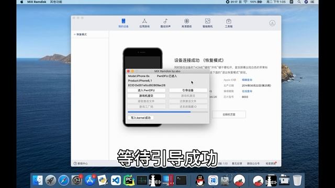This screenshot has height=188, width=335.
Task: Click the 还原激活文件 button
Action: click(188, 101)
